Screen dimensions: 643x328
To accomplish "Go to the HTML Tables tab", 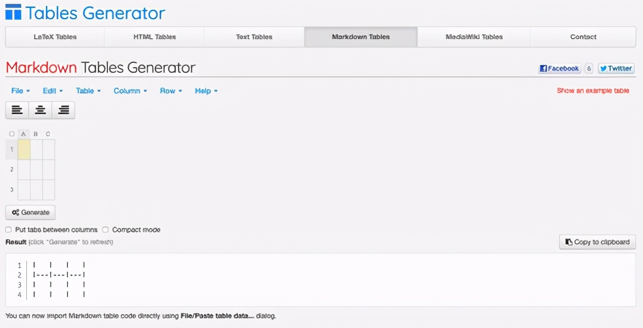I will tap(154, 37).
